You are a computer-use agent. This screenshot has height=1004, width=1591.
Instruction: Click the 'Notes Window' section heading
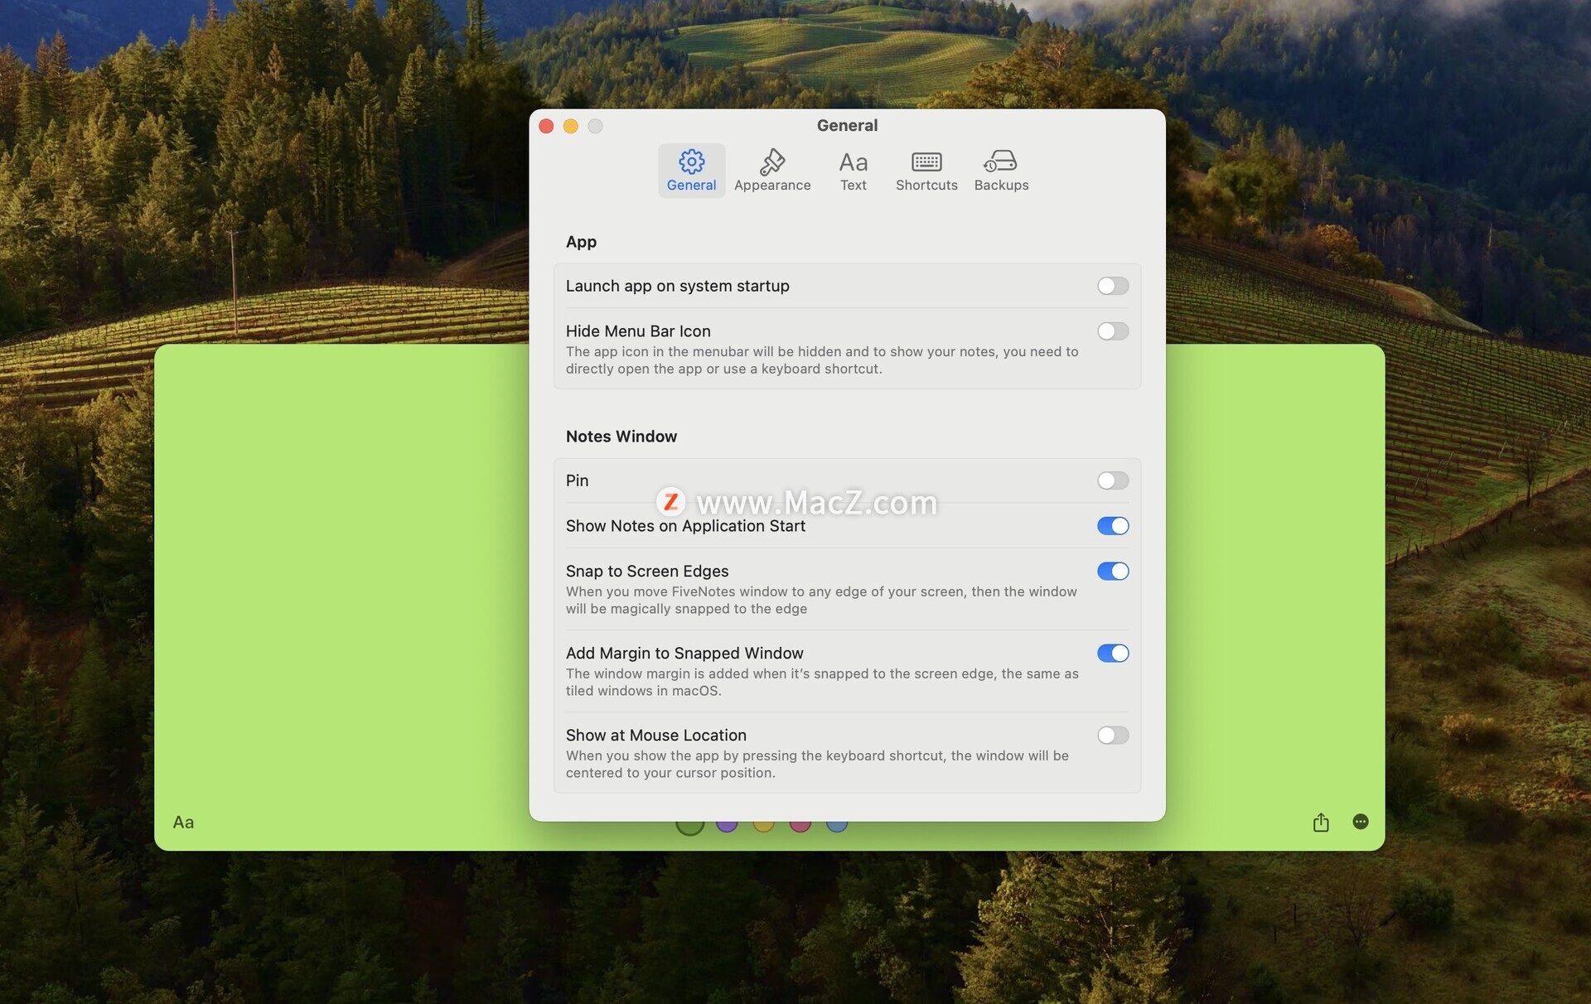point(621,437)
